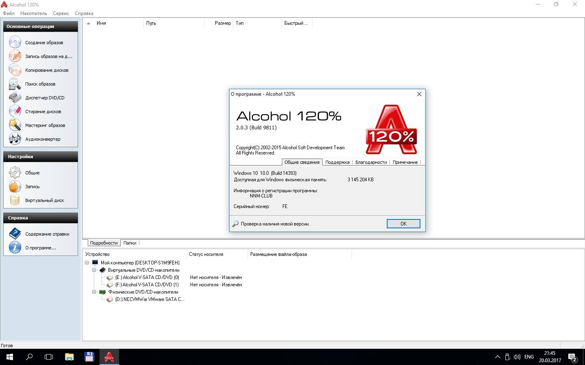Select the Копирование дисков icon
Viewport: 585px width, 365px height.
(15, 70)
